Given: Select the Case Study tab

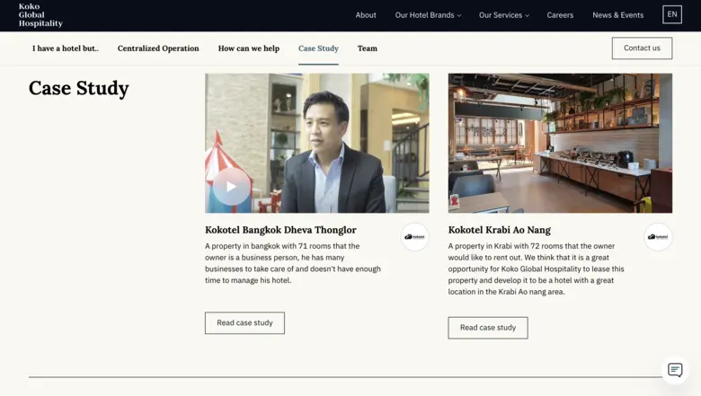Looking at the screenshot, I should pyautogui.click(x=318, y=48).
